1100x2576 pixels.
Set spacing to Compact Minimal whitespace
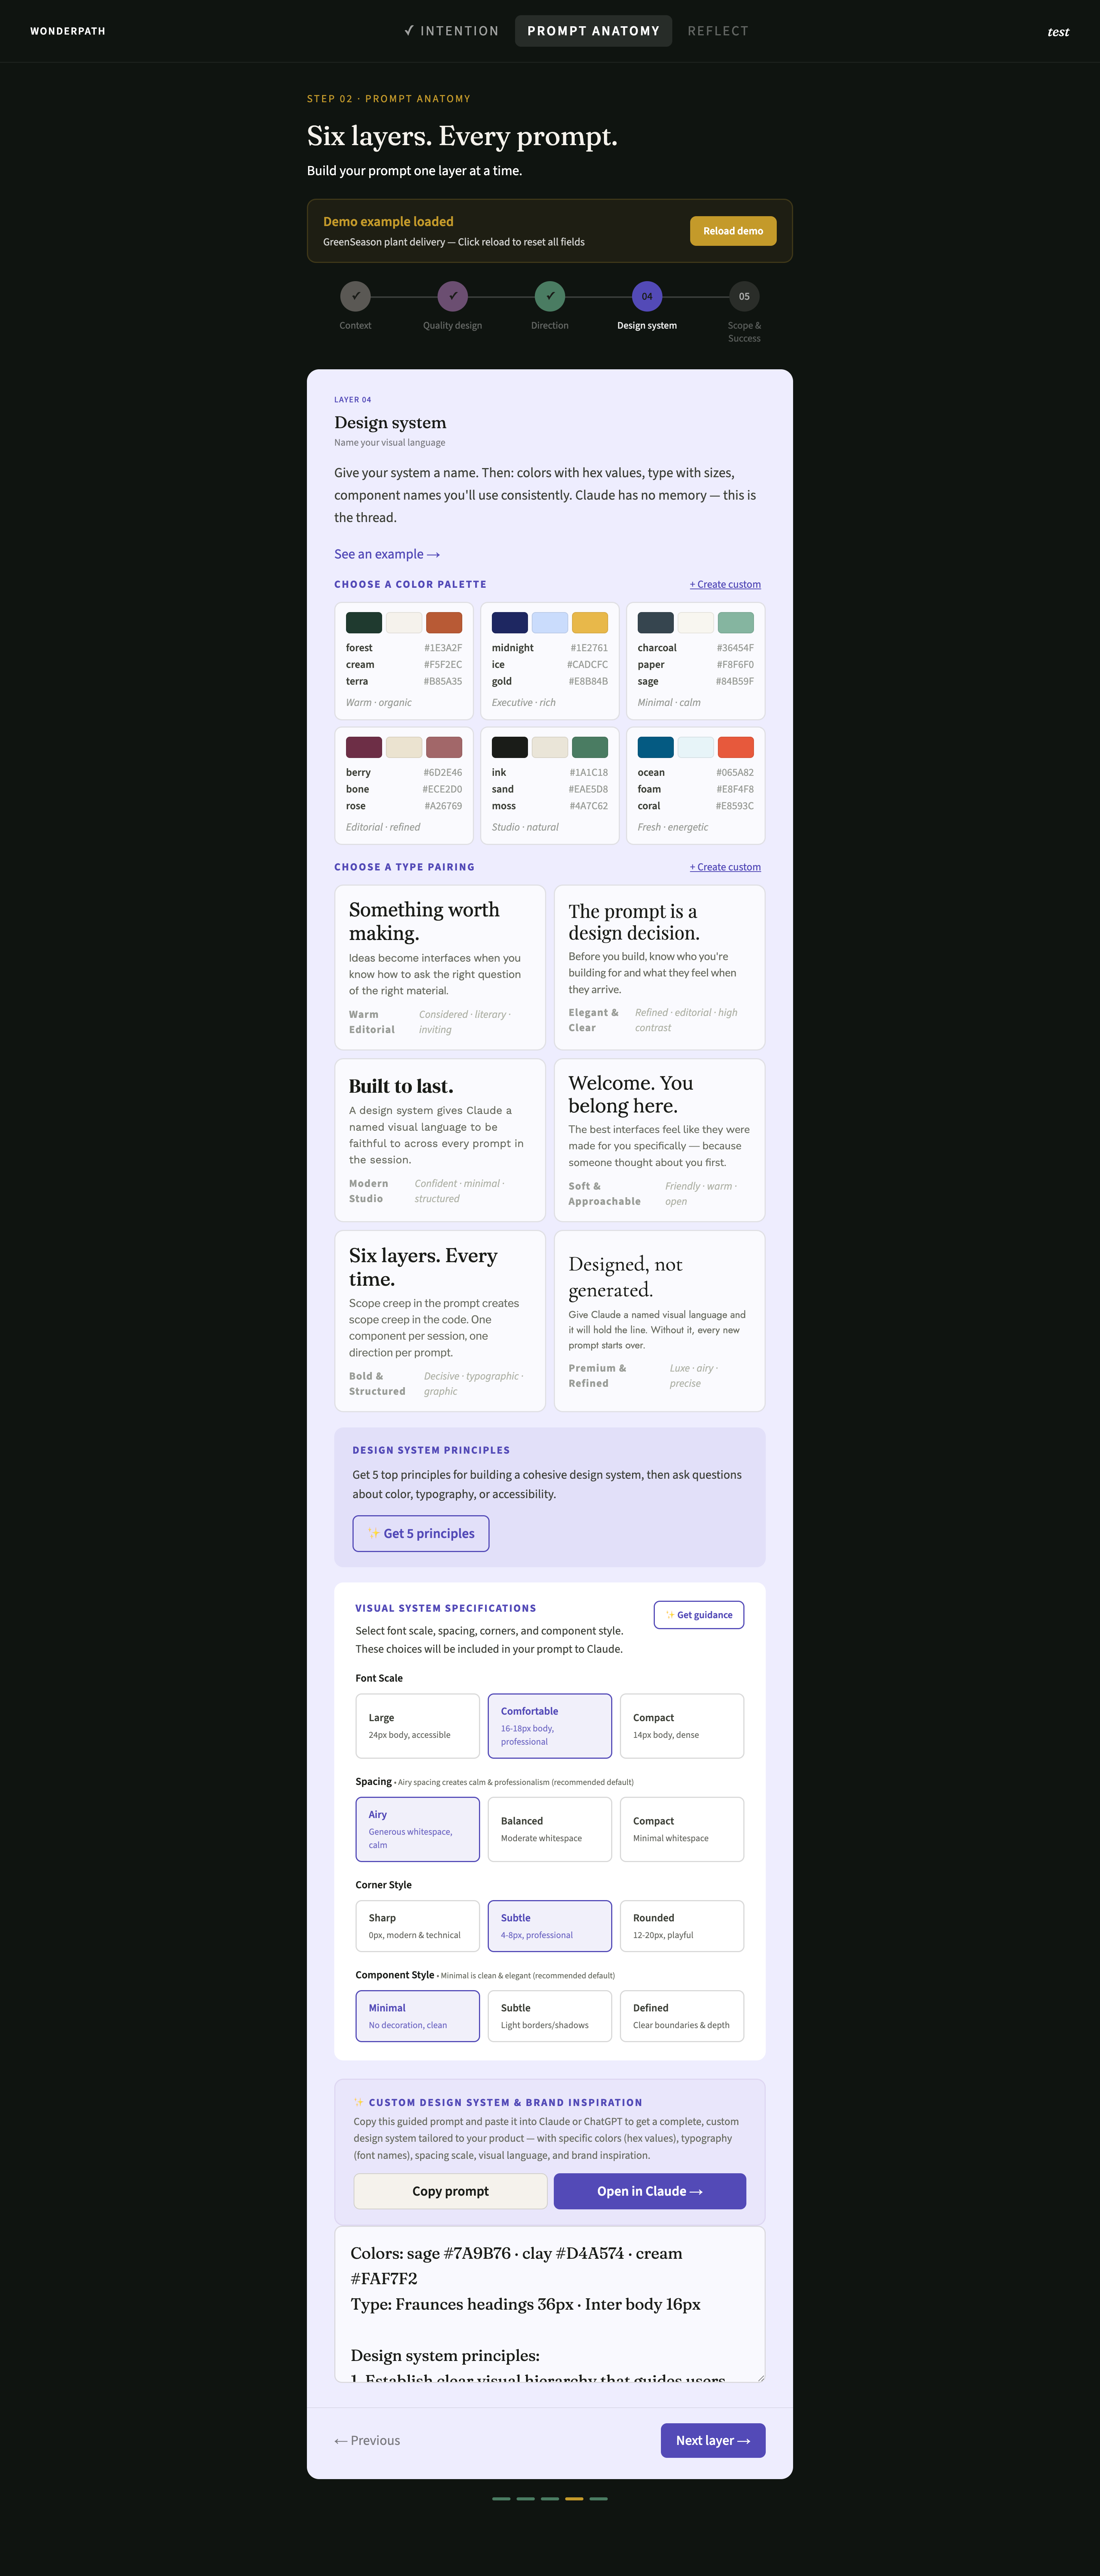pos(682,1829)
